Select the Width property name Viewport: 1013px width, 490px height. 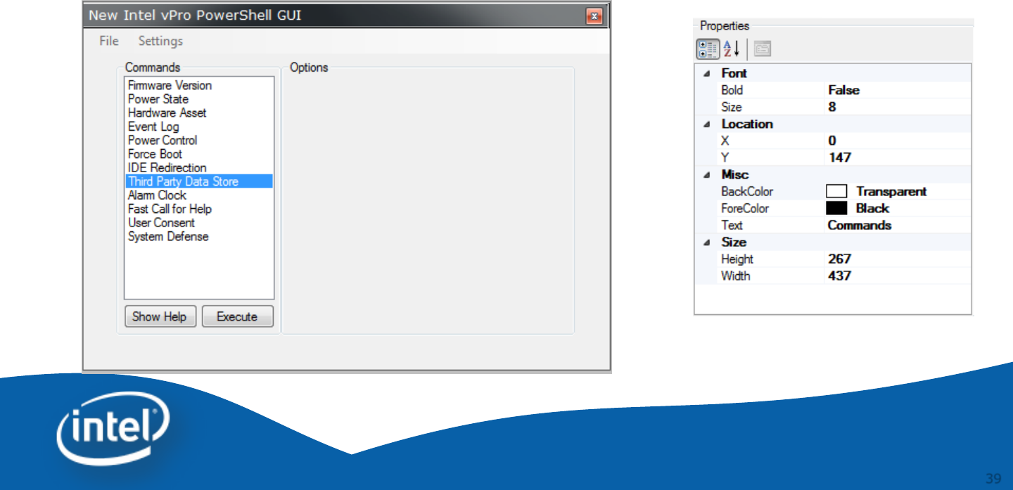click(735, 276)
